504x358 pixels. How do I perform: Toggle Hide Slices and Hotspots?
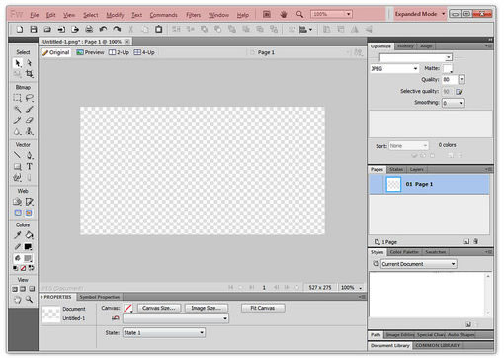tap(18, 213)
